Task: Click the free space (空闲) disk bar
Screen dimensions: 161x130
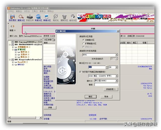Action: (88, 30)
